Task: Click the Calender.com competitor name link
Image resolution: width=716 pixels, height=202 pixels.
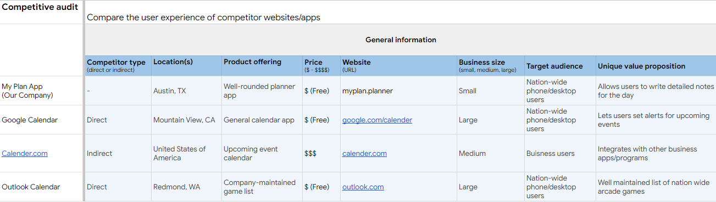Action: pyautogui.click(x=25, y=153)
